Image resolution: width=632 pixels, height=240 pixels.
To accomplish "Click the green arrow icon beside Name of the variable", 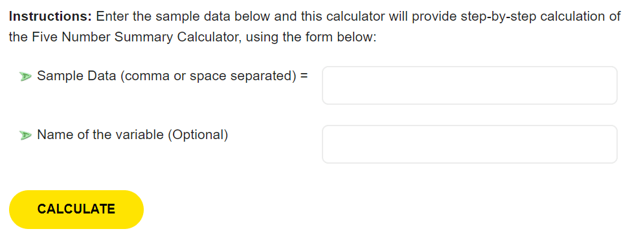I will (26, 136).
